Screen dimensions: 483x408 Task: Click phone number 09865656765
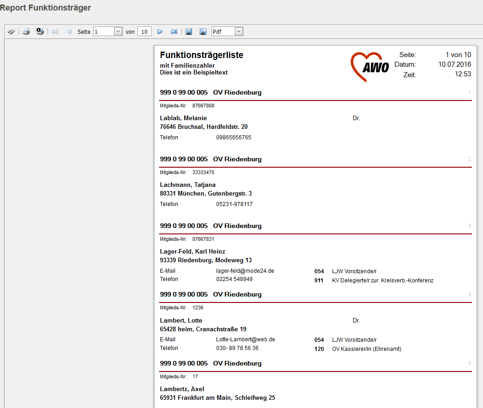click(234, 138)
